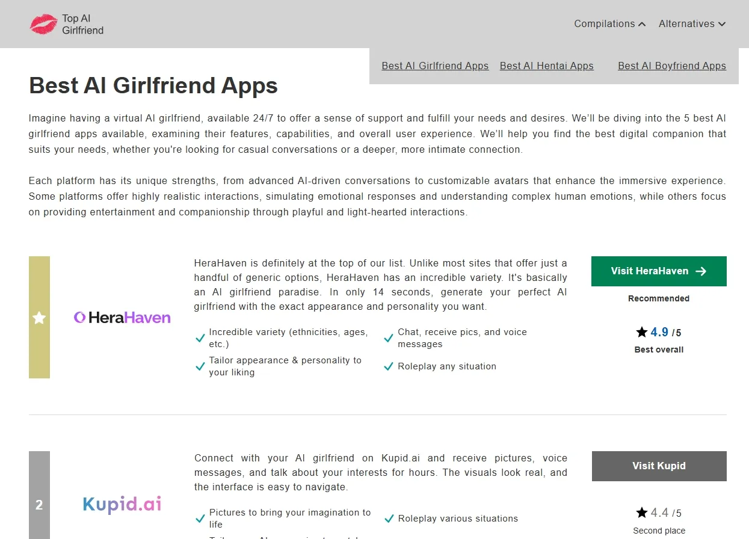Click the checkmark next to Roleplay any situation

point(389,366)
